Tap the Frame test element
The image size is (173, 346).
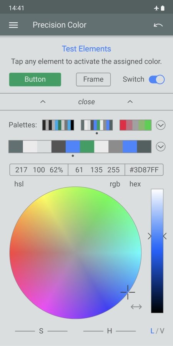point(93,79)
